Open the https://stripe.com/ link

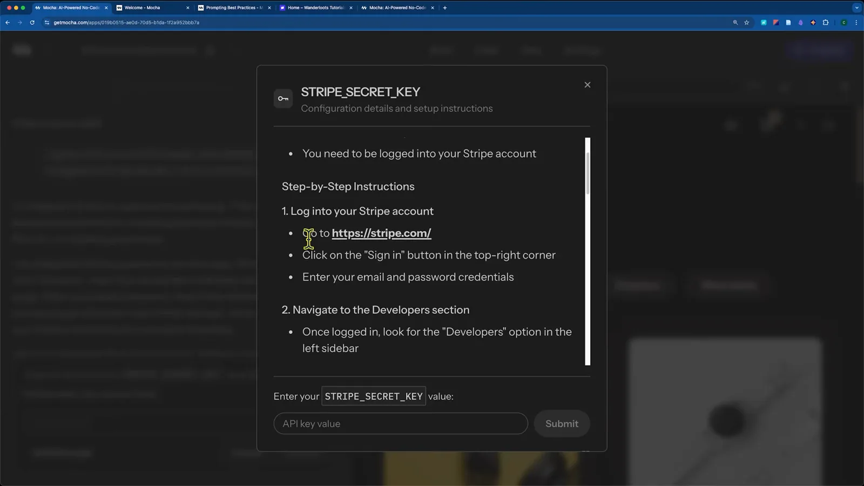point(381,233)
